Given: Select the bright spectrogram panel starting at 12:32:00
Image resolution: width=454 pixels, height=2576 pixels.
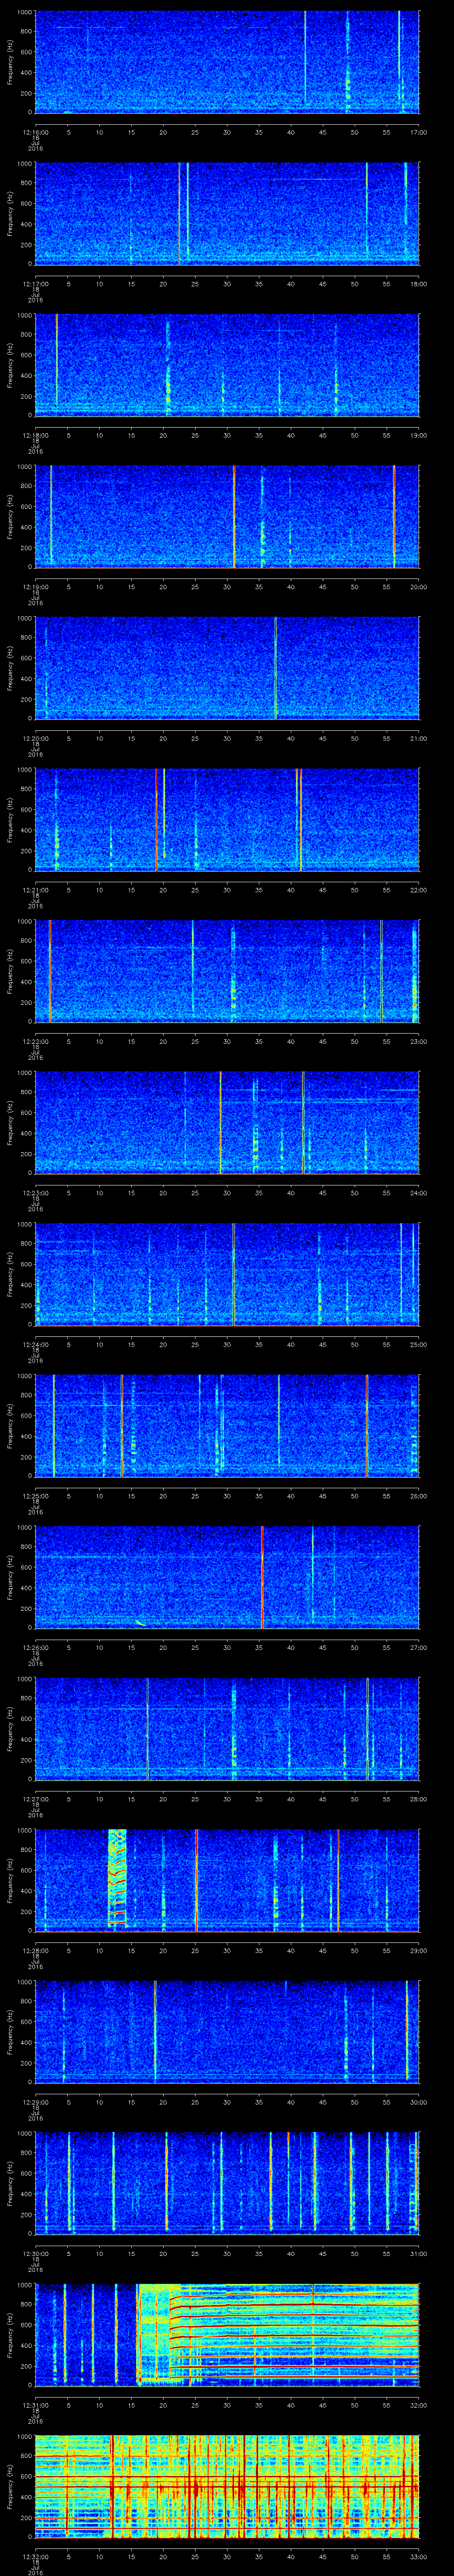Looking at the screenshot, I should click(x=227, y=2487).
